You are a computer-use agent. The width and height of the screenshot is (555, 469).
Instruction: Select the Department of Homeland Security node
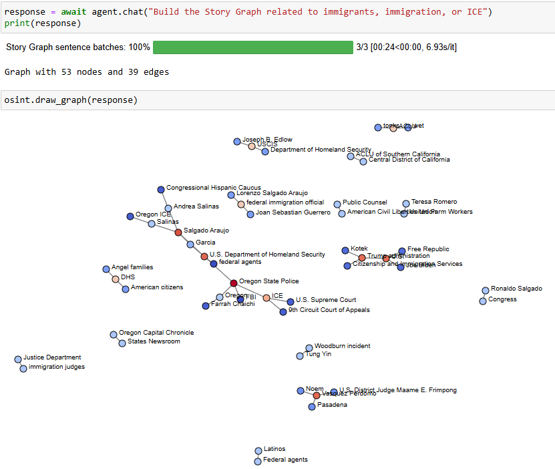[265, 152]
